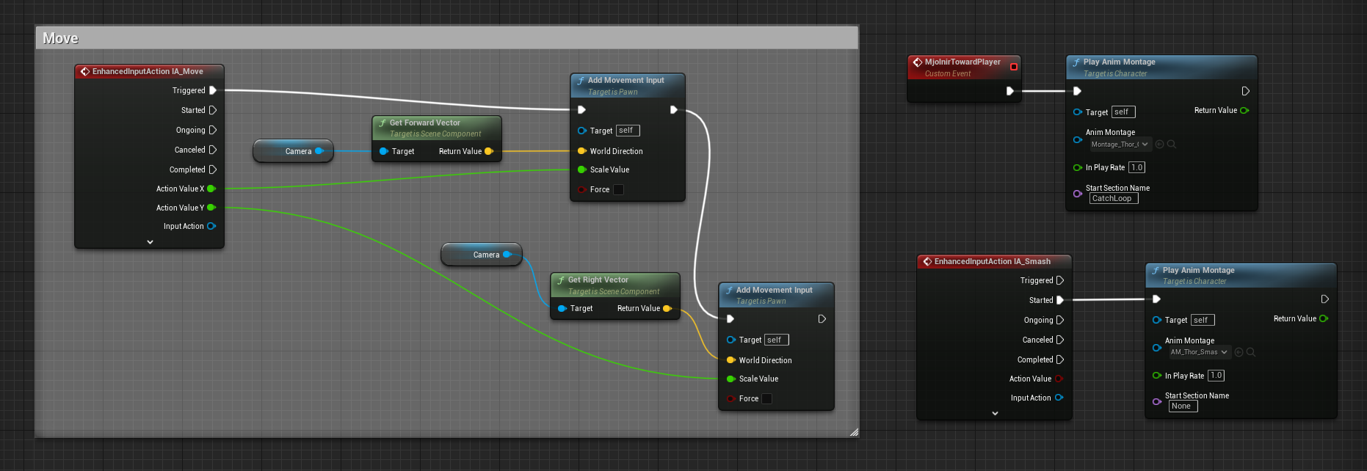Click Return Value pin of Get Right Vector

coord(667,308)
